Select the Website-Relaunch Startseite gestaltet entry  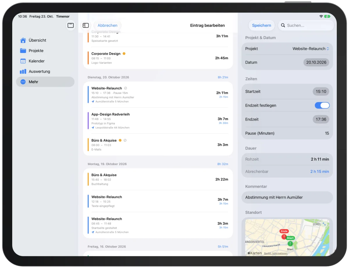point(158,225)
